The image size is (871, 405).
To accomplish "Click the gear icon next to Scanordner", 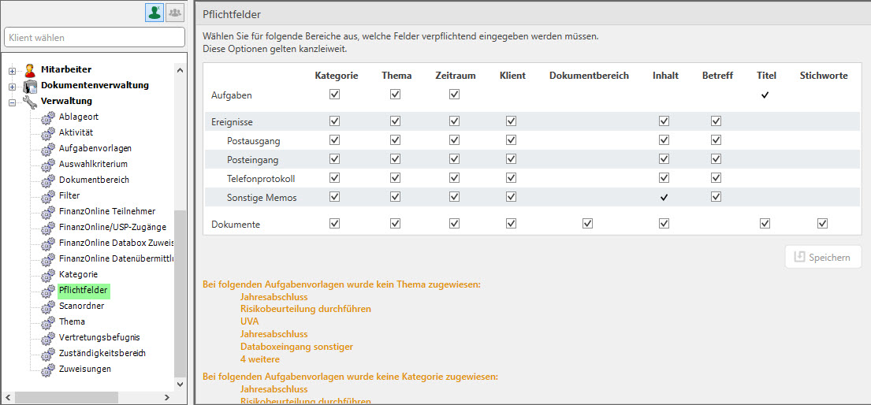I will (x=48, y=307).
